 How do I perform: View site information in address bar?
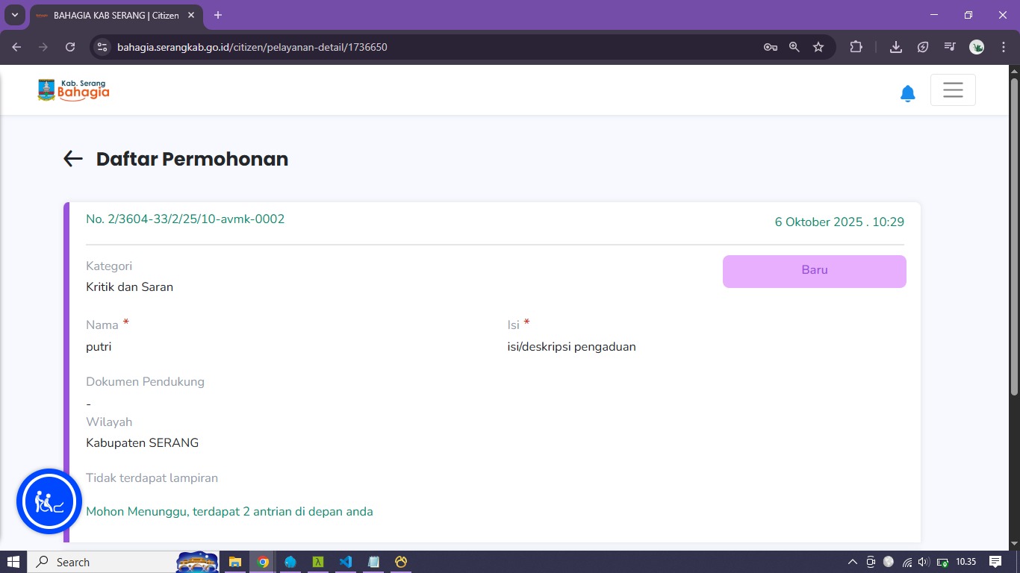click(103, 47)
